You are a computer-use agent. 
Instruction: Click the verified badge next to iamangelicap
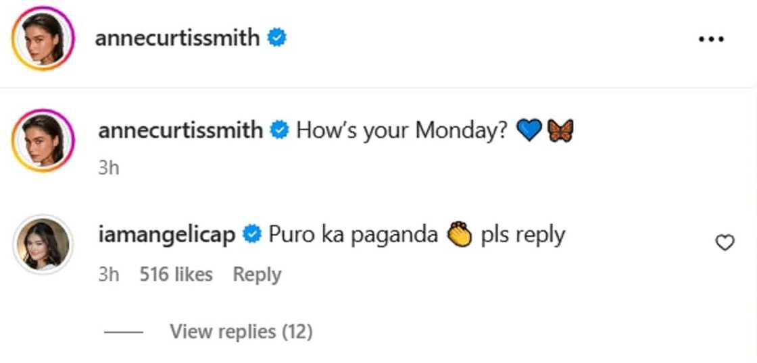tap(252, 235)
